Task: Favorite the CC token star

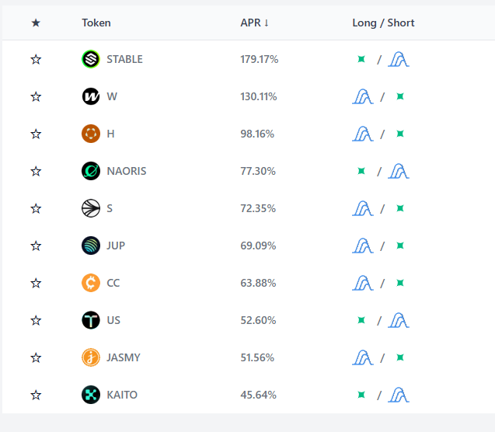Action: [36, 283]
